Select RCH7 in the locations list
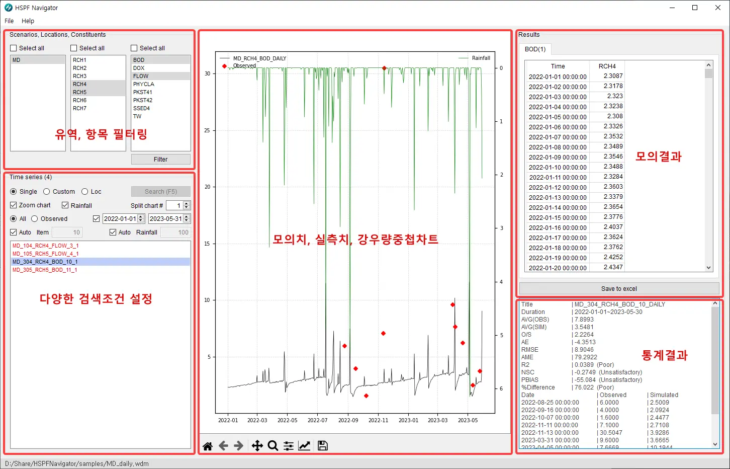The image size is (730, 469). pos(98,108)
